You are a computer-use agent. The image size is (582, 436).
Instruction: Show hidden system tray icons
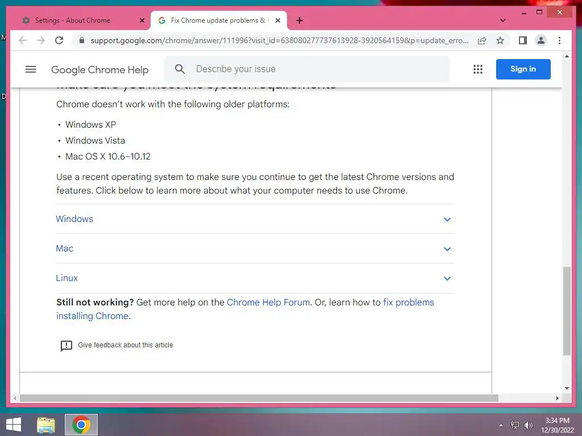501,425
